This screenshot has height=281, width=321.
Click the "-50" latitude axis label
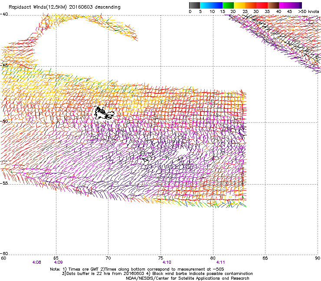pos(4,121)
